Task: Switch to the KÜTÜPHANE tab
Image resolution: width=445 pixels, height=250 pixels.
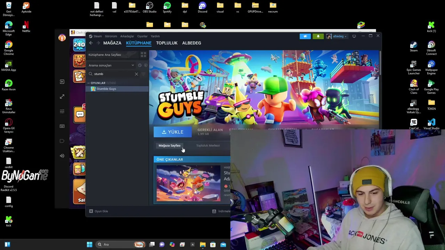Action: 139,43
